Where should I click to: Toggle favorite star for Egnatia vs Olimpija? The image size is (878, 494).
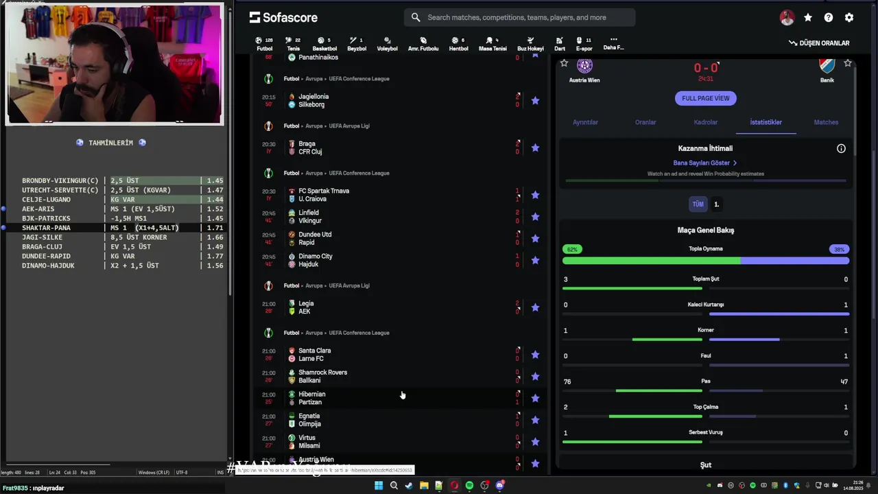point(535,420)
